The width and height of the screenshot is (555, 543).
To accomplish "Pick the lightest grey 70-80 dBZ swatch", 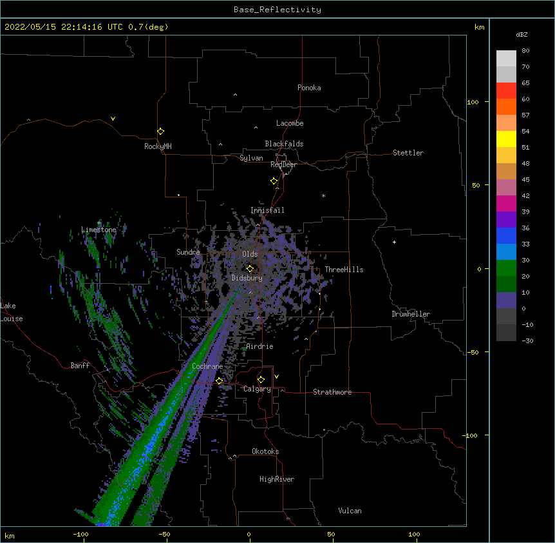I will pos(506,59).
